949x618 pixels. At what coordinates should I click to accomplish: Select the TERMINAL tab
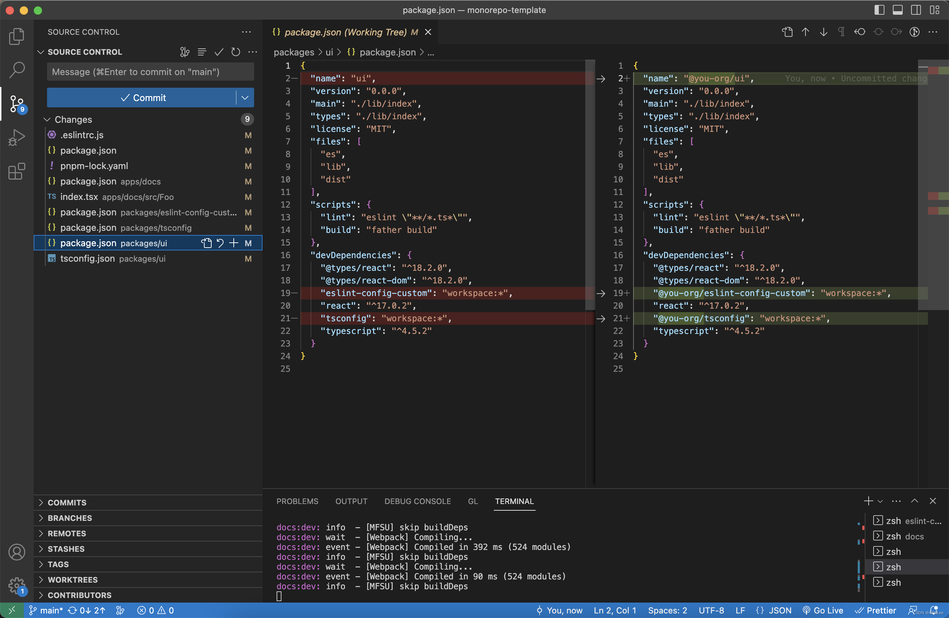pyautogui.click(x=514, y=501)
